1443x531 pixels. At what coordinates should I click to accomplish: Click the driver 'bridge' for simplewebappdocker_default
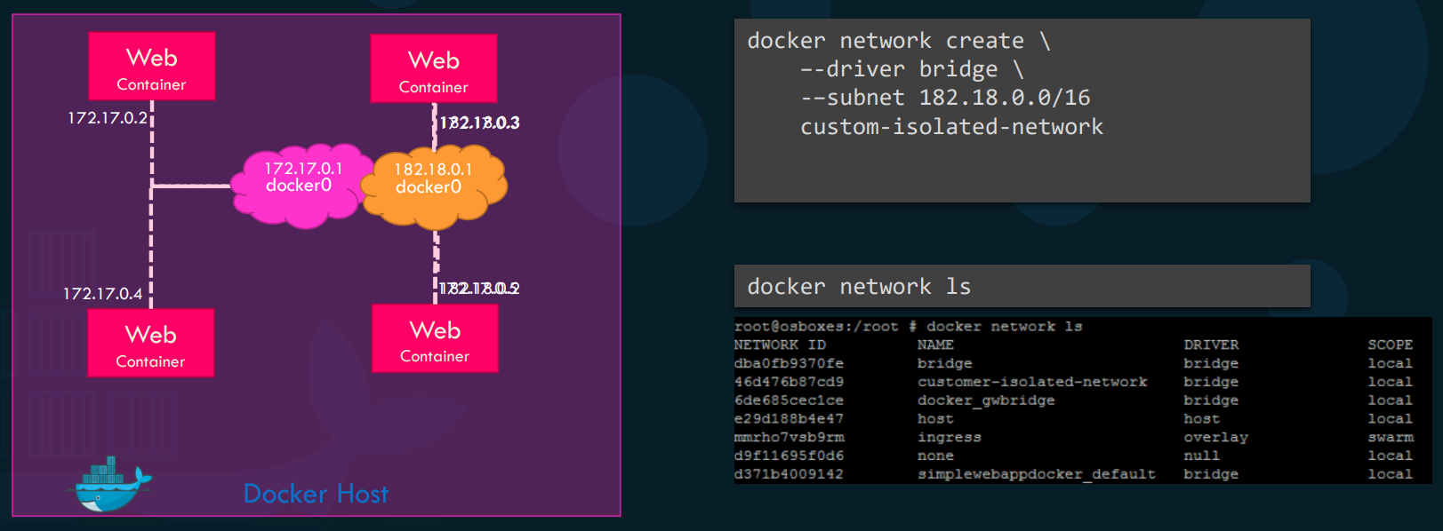[x=1211, y=474]
